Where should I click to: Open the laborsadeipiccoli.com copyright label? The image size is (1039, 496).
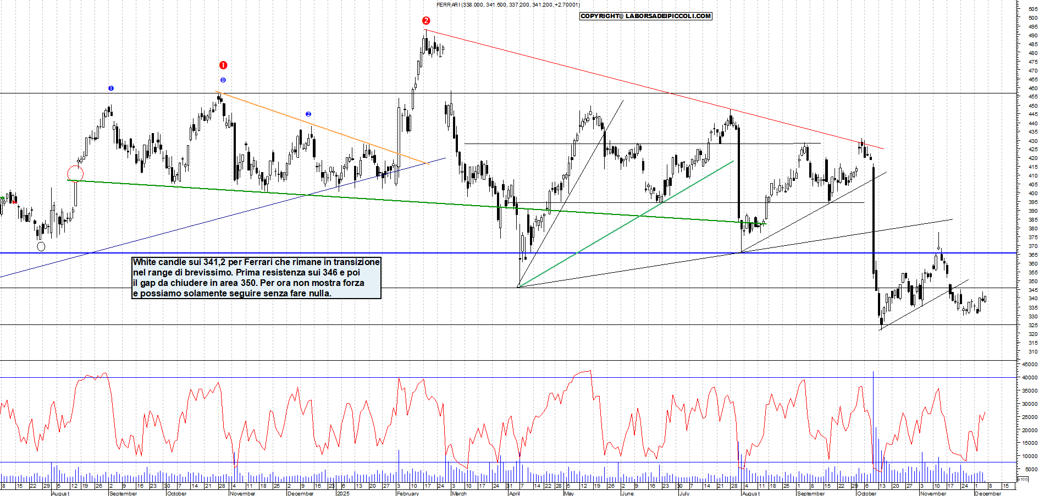pos(646,16)
